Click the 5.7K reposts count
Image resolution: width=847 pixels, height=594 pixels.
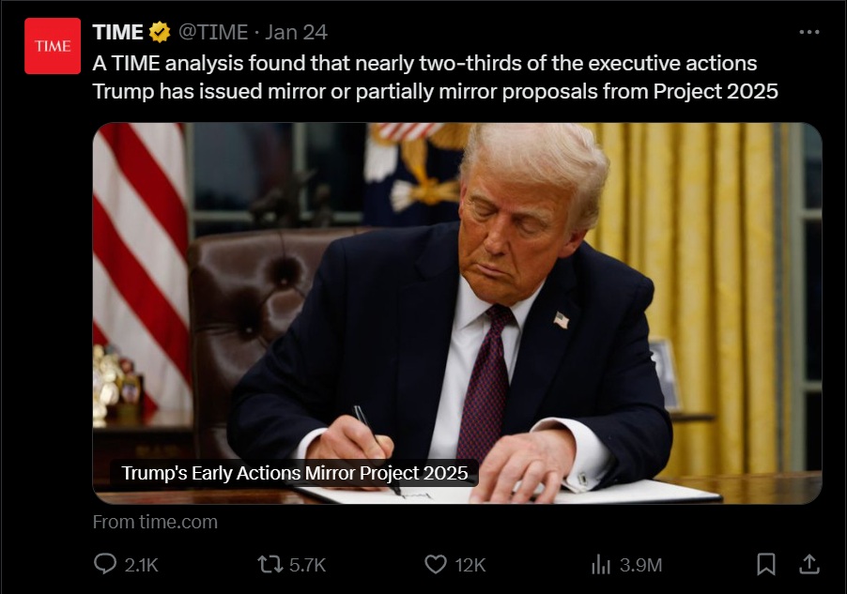pos(307,565)
